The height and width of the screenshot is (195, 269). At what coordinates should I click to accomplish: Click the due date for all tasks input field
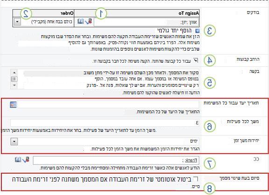click(108, 104)
